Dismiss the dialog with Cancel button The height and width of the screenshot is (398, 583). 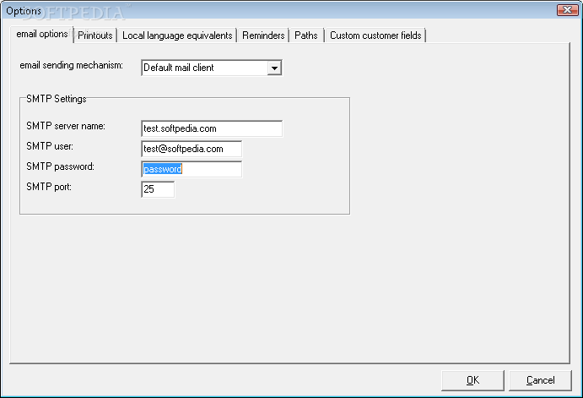(x=540, y=380)
